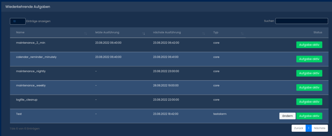Click the Status column header
The width and height of the screenshot is (332, 136).
pyautogui.click(x=317, y=32)
